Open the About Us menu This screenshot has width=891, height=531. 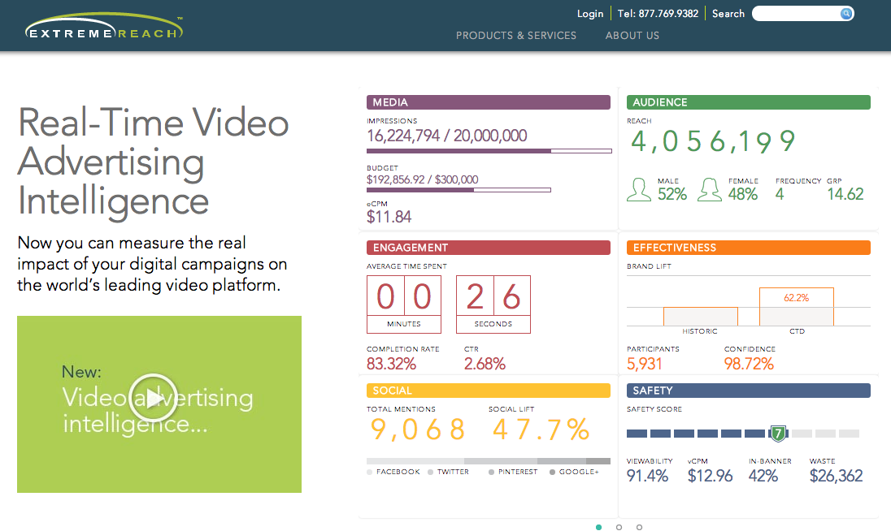632,36
